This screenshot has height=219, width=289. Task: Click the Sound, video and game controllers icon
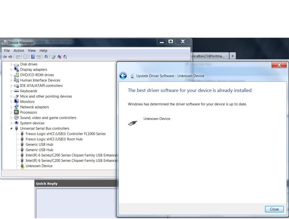click(16, 118)
